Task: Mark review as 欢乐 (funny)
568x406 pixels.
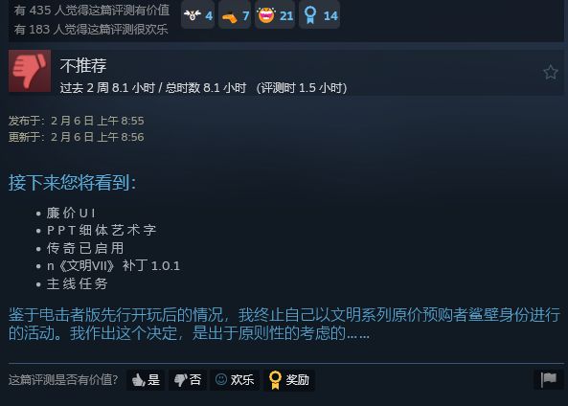Action: 235,380
